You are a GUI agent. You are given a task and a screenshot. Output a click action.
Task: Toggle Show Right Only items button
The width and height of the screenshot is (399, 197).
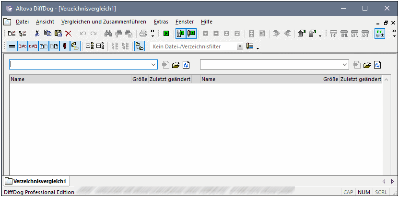[x=54, y=46]
